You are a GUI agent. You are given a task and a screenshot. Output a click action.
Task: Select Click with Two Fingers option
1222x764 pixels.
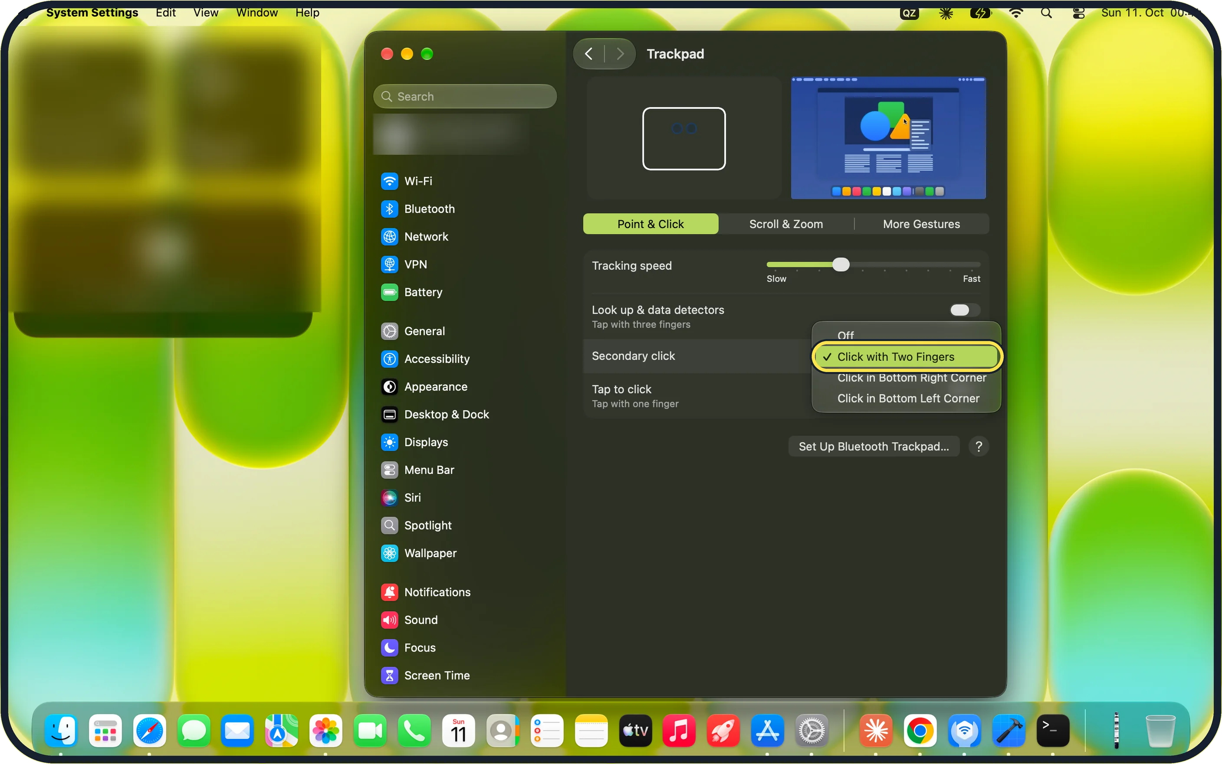pos(906,357)
